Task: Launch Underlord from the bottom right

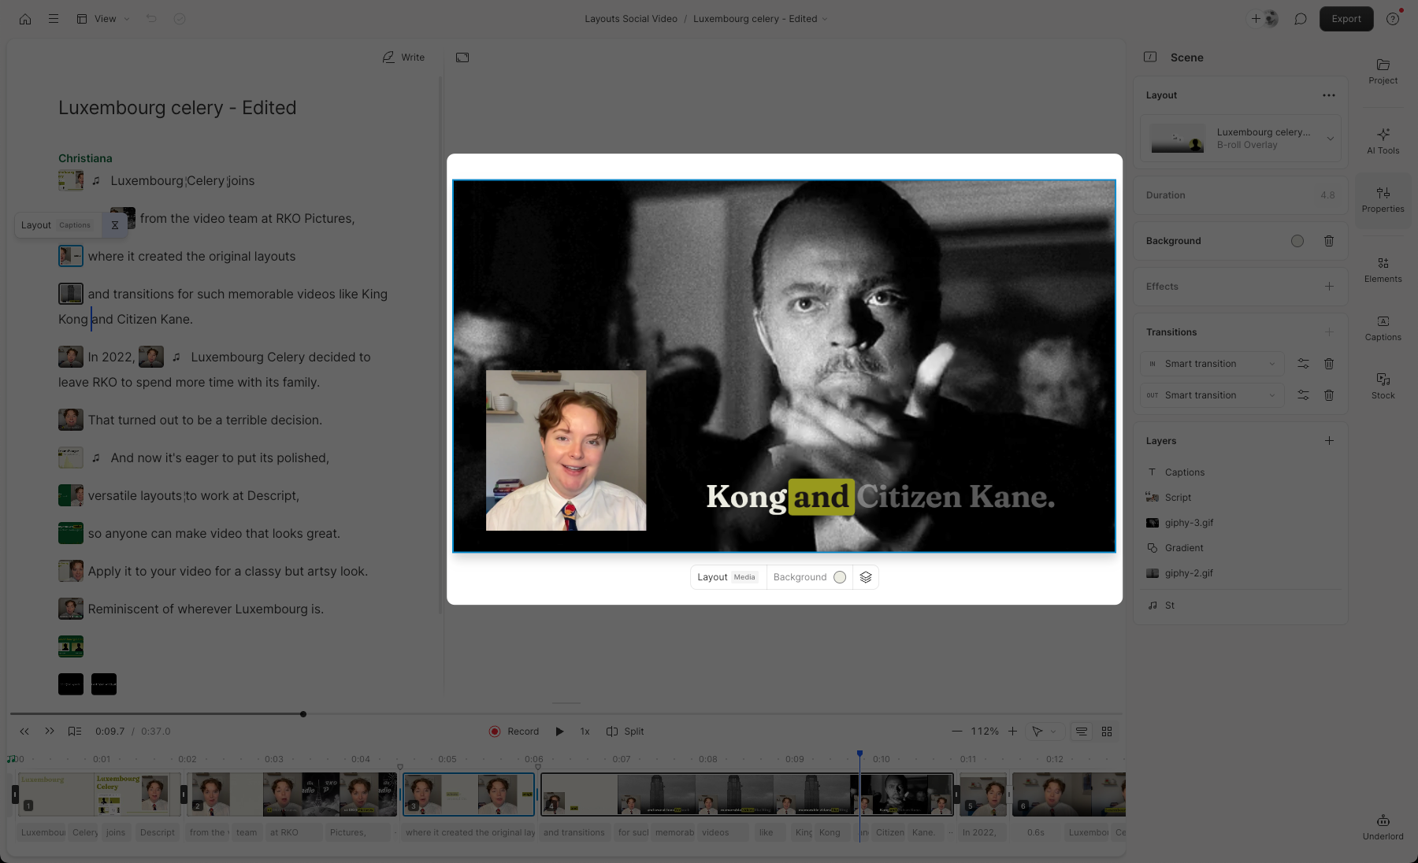Action: click(1383, 824)
